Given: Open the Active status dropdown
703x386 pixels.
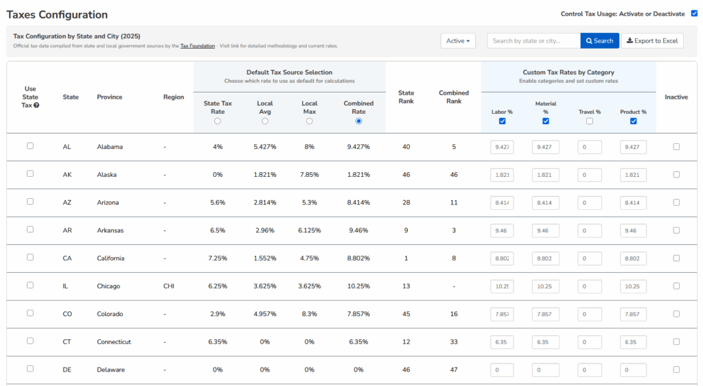Looking at the screenshot, I should point(458,40).
